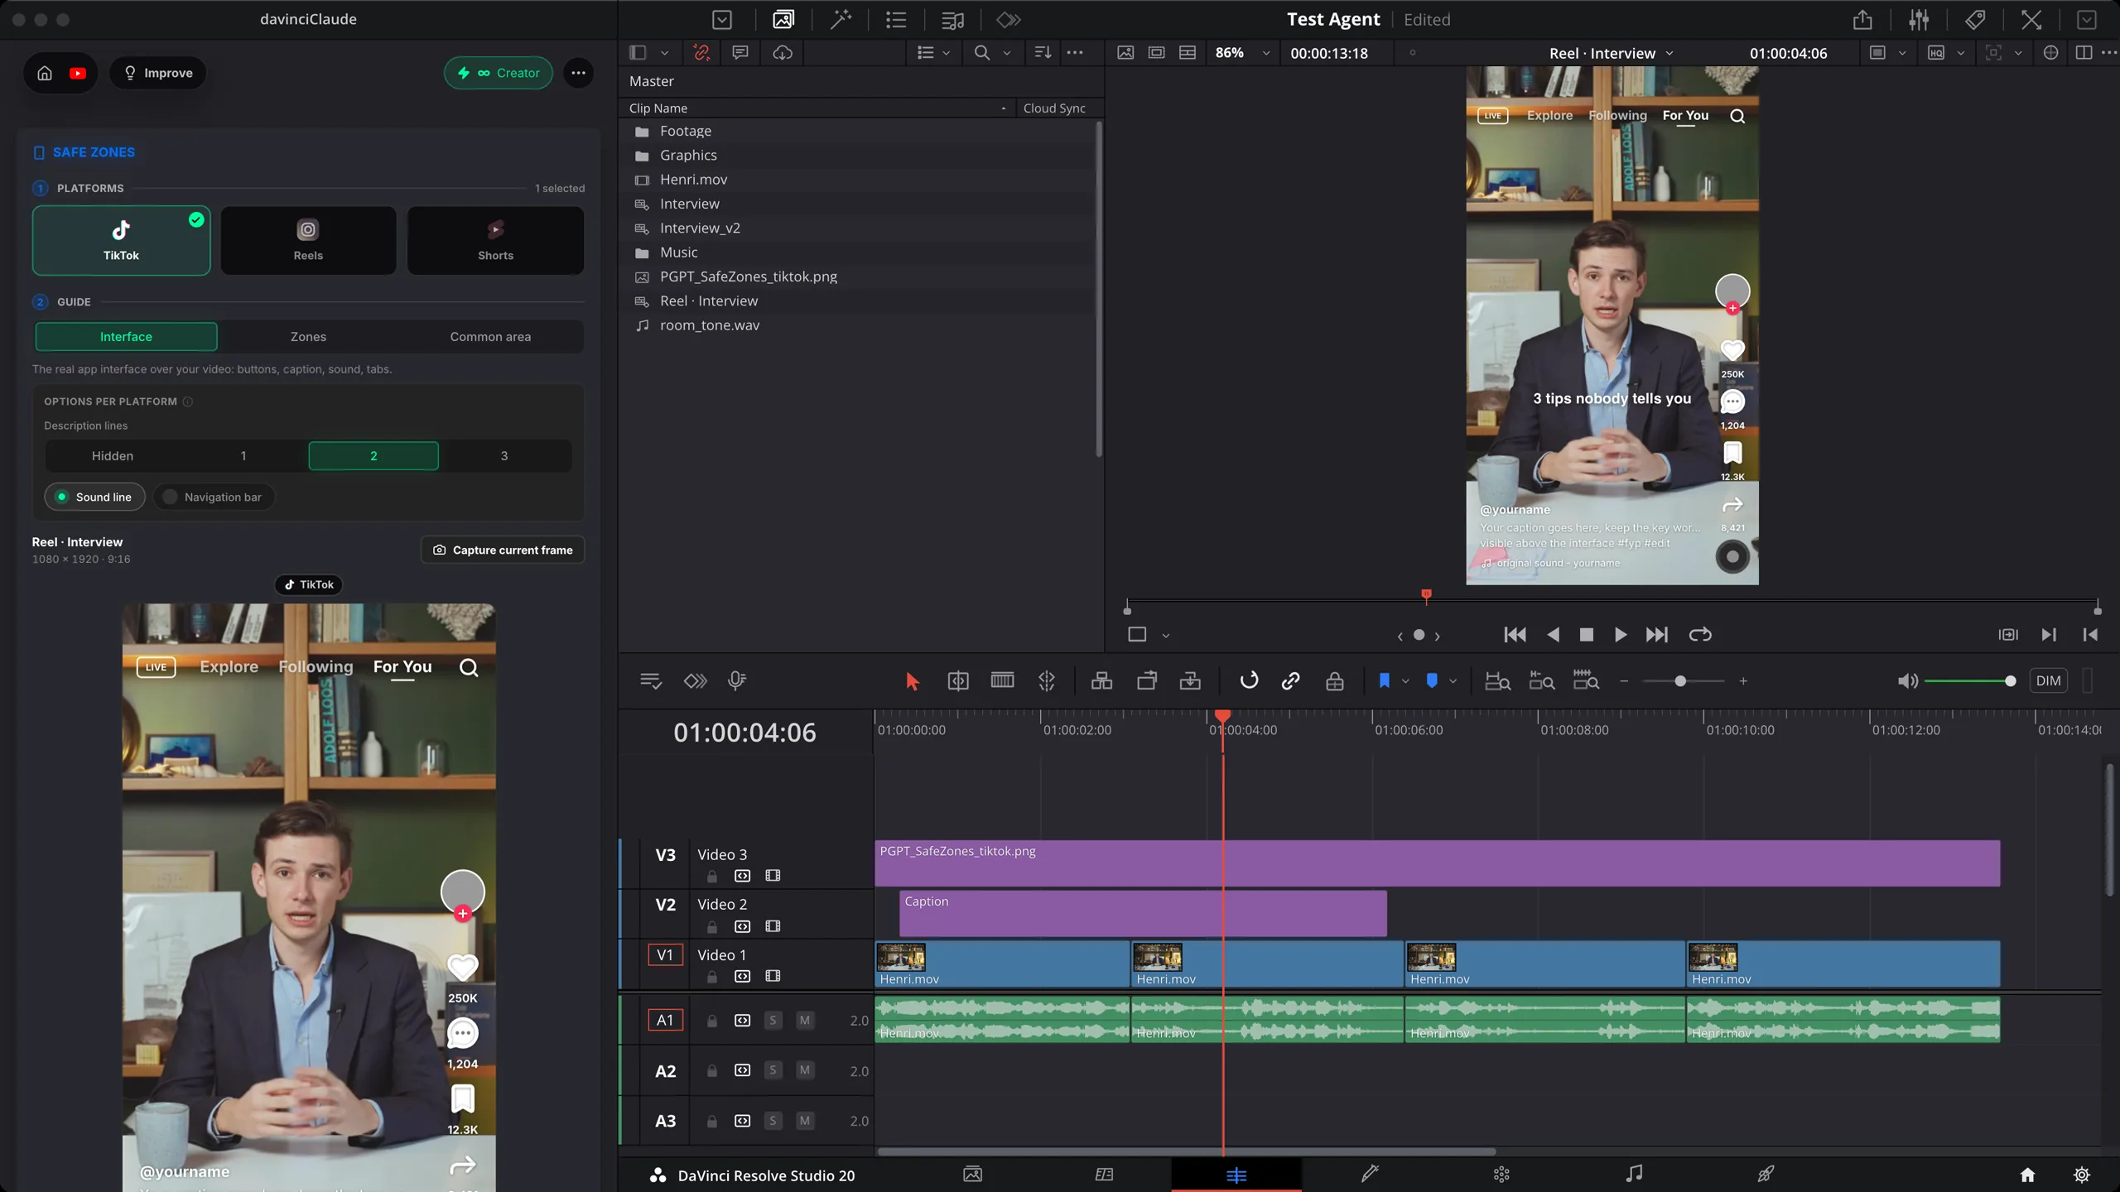Click the blue marker icon

(1432, 681)
